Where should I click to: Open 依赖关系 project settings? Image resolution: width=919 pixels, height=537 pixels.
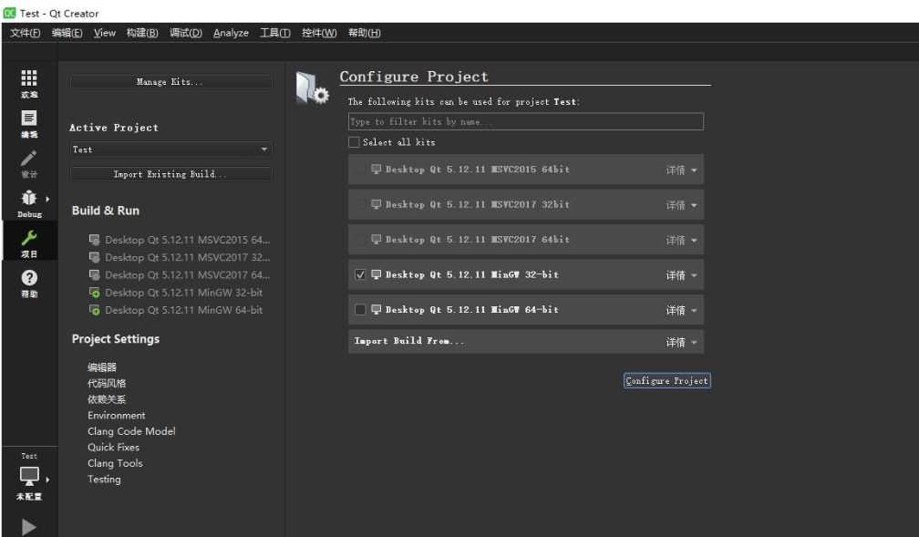pos(107,399)
